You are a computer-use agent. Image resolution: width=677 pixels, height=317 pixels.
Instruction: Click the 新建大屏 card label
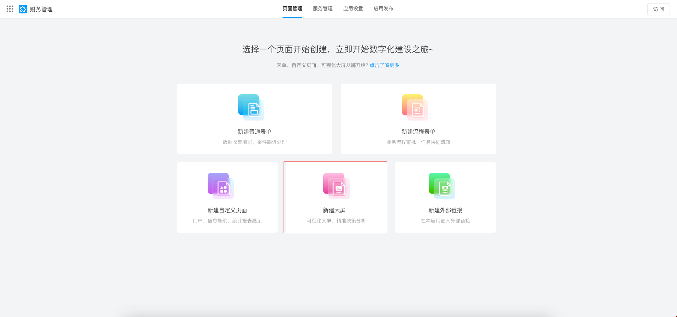tap(334, 210)
